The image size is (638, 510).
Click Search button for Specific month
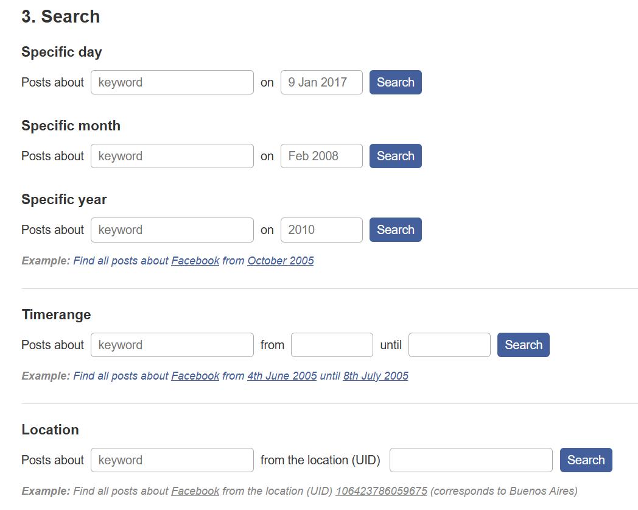395,156
